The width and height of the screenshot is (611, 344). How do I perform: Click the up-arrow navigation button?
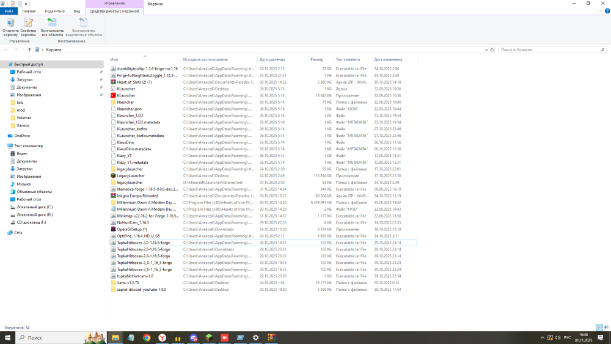click(29, 50)
